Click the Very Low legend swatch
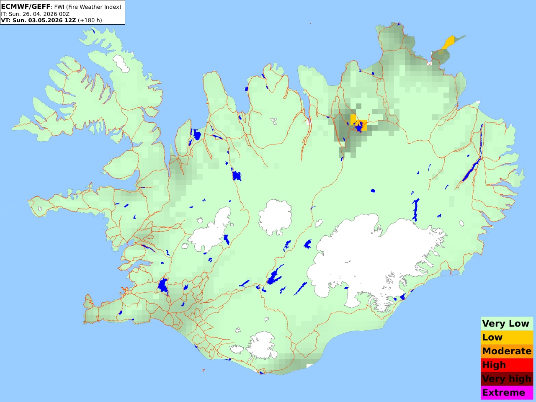Viewport: 536px width, 402px height. (507, 323)
